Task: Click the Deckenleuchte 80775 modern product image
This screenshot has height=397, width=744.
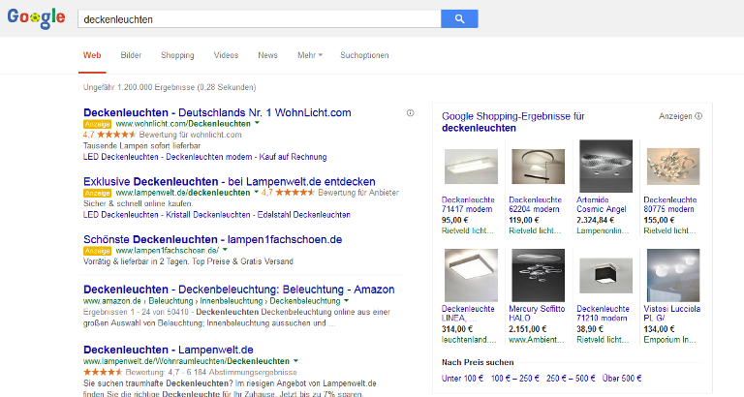Action: tap(673, 167)
